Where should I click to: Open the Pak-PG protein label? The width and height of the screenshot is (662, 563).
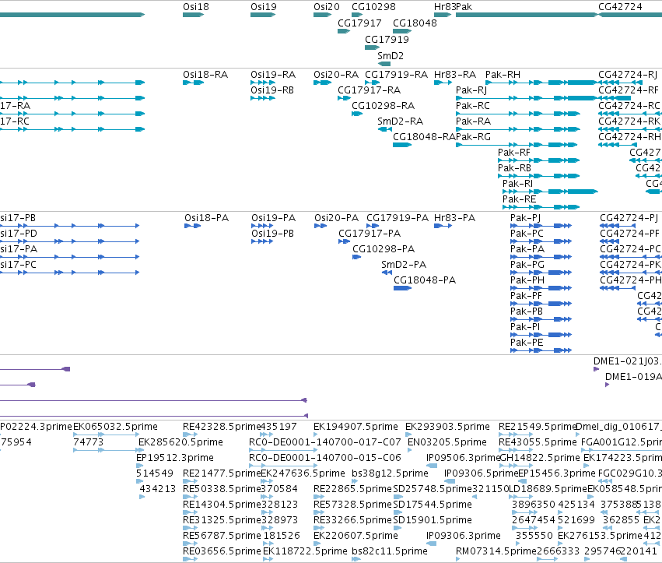(x=527, y=265)
